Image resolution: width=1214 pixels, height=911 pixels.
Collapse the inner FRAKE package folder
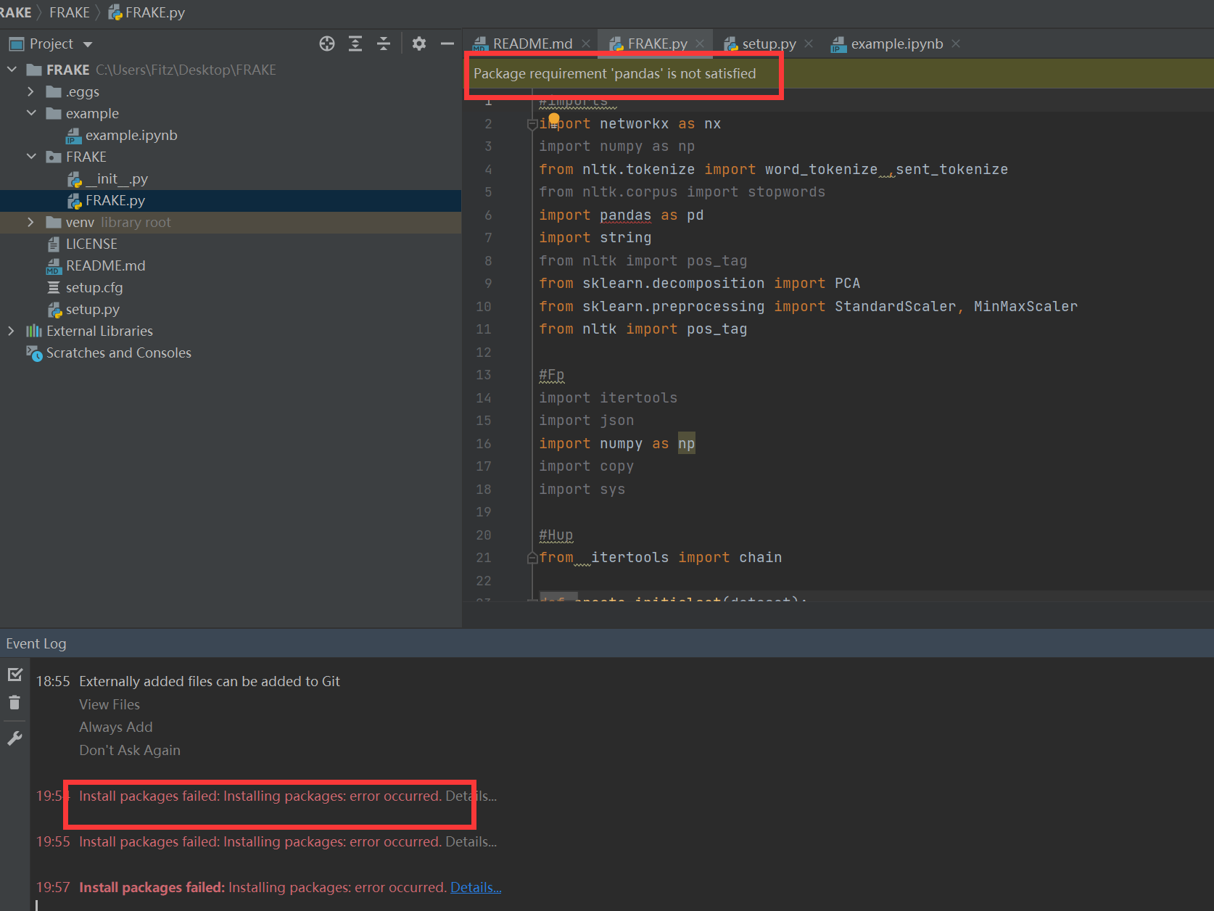[x=30, y=157]
